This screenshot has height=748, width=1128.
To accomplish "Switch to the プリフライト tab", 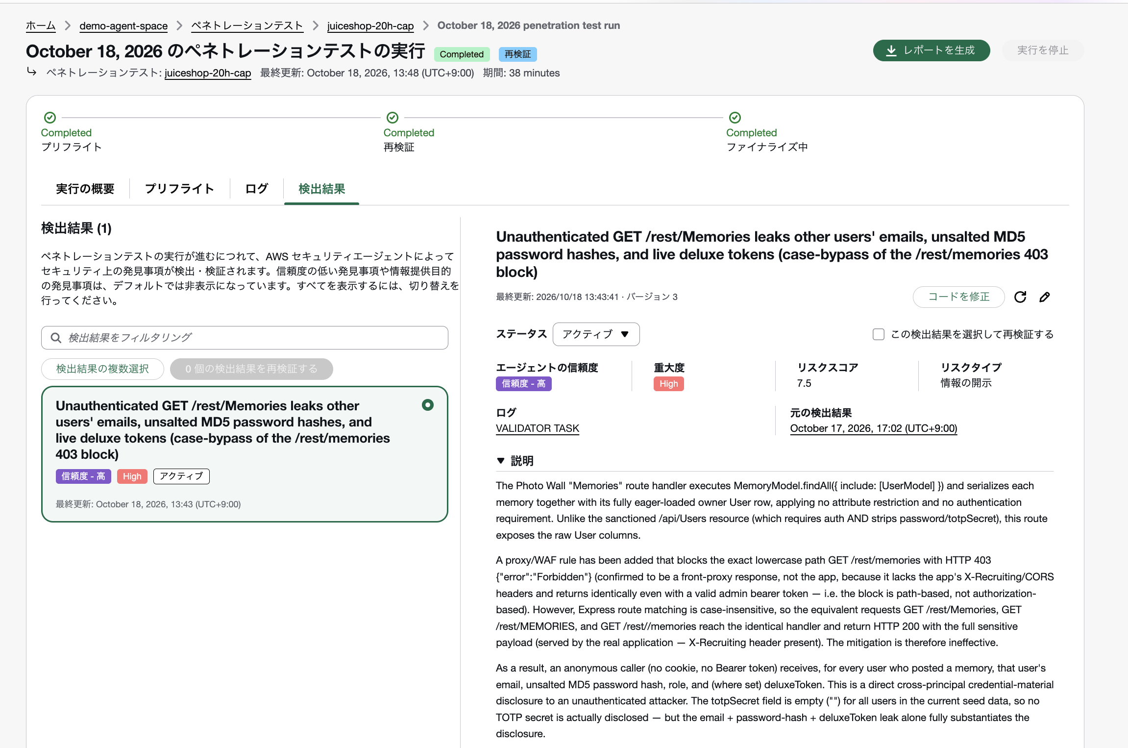I will (179, 189).
